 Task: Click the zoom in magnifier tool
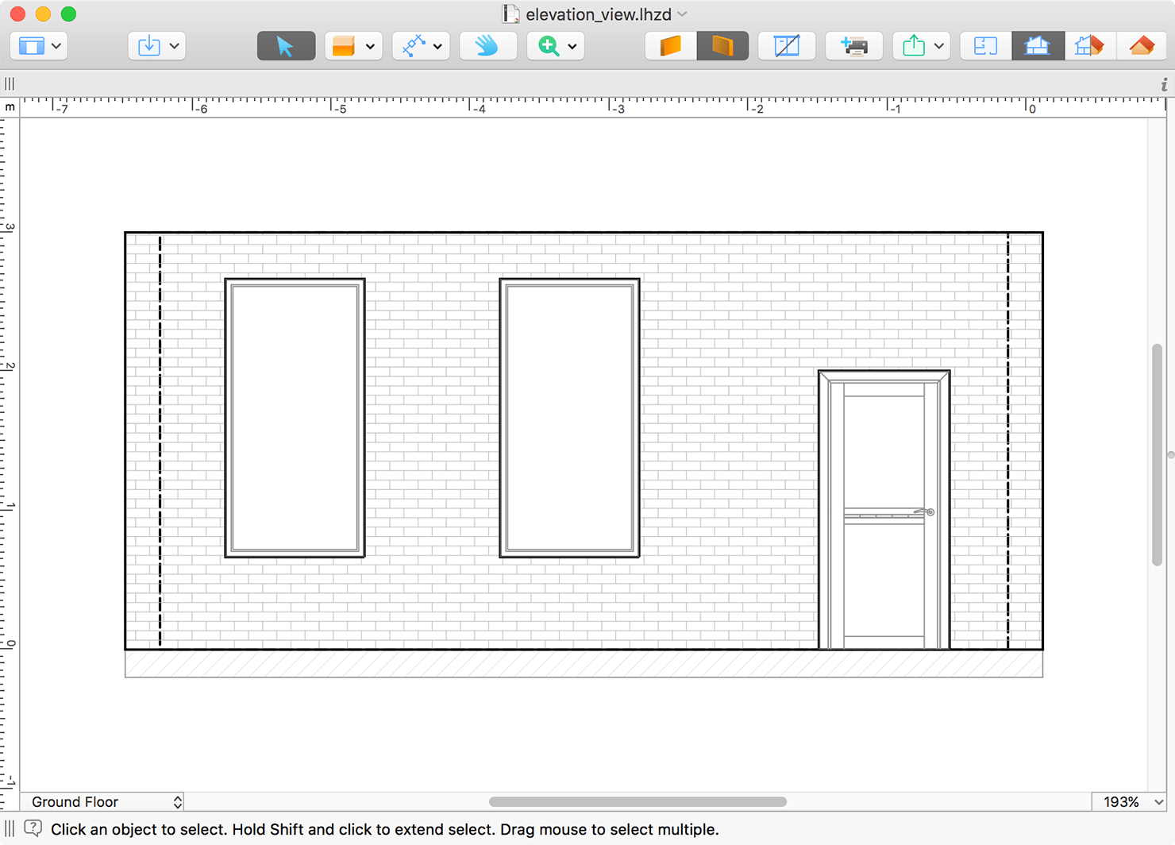click(548, 46)
